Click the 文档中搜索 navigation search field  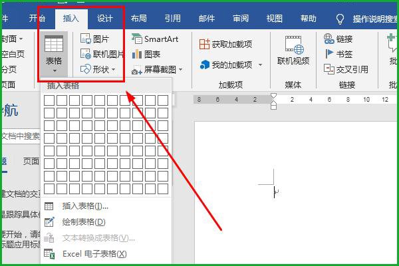coord(21,136)
